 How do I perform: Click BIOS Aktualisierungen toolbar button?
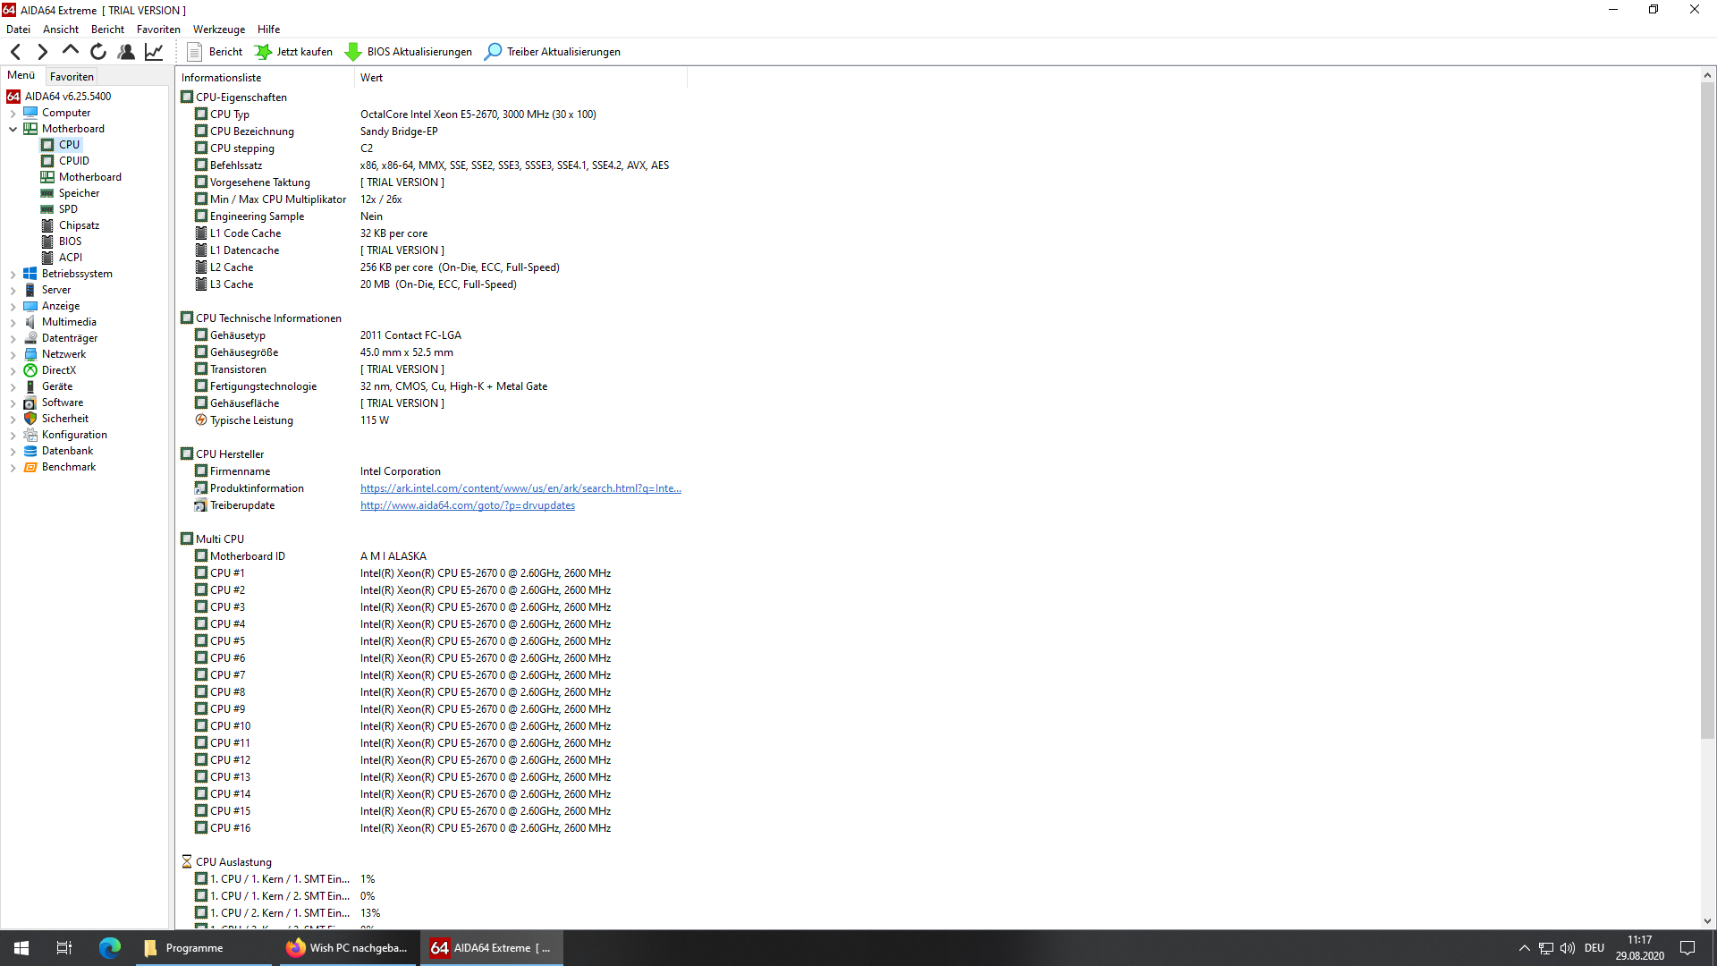[409, 52]
